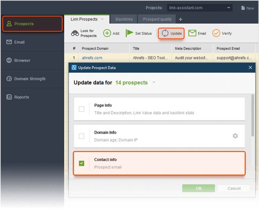259x209 pixels.
Task: Click the Update refresh icon in toolbar
Action: pos(165,33)
